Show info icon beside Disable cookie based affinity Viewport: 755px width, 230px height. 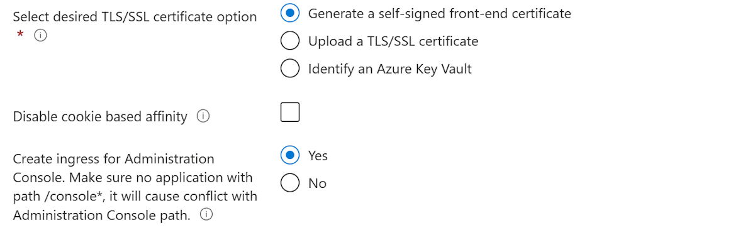pyautogui.click(x=203, y=116)
